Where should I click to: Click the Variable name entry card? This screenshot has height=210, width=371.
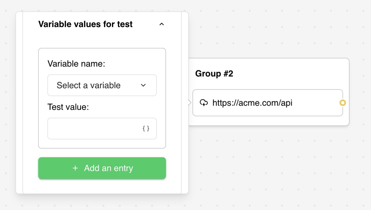click(x=102, y=98)
